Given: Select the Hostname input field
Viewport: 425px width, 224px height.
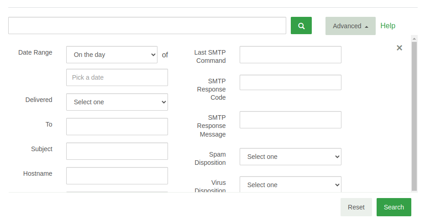Looking at the screenshot, I should click(x=117, y=176).
